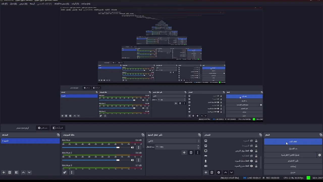Toggle lock on display capture source

tap(256, 151)
